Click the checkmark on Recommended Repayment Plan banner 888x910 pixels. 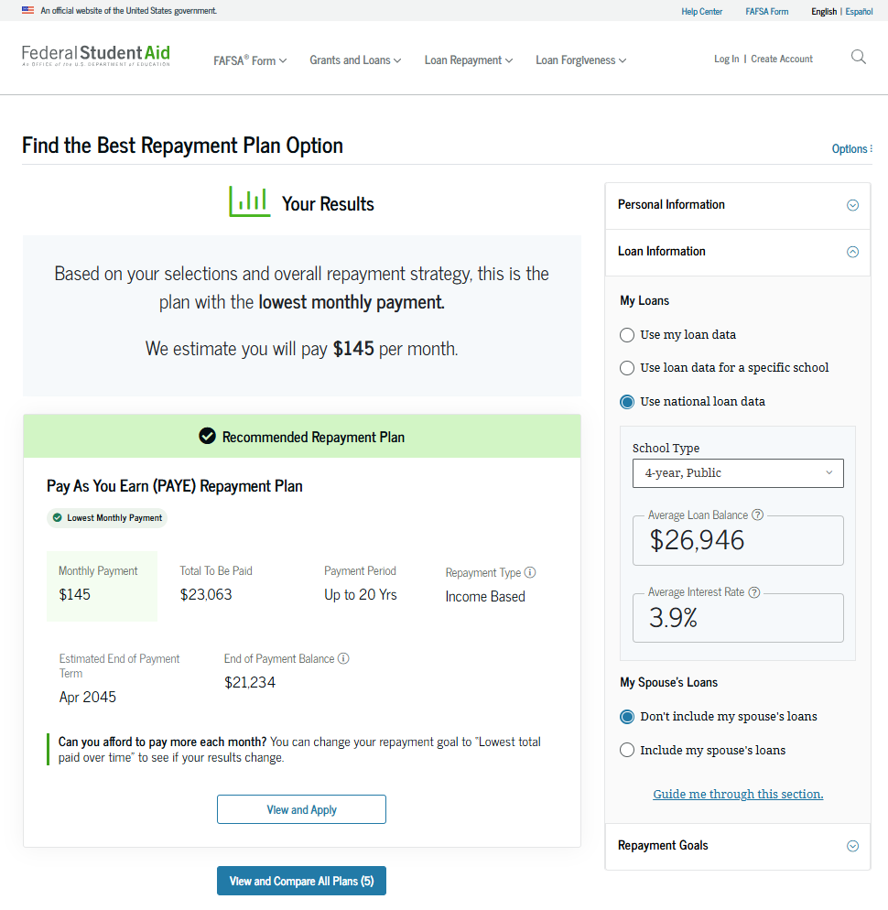(x=208, y=436)
